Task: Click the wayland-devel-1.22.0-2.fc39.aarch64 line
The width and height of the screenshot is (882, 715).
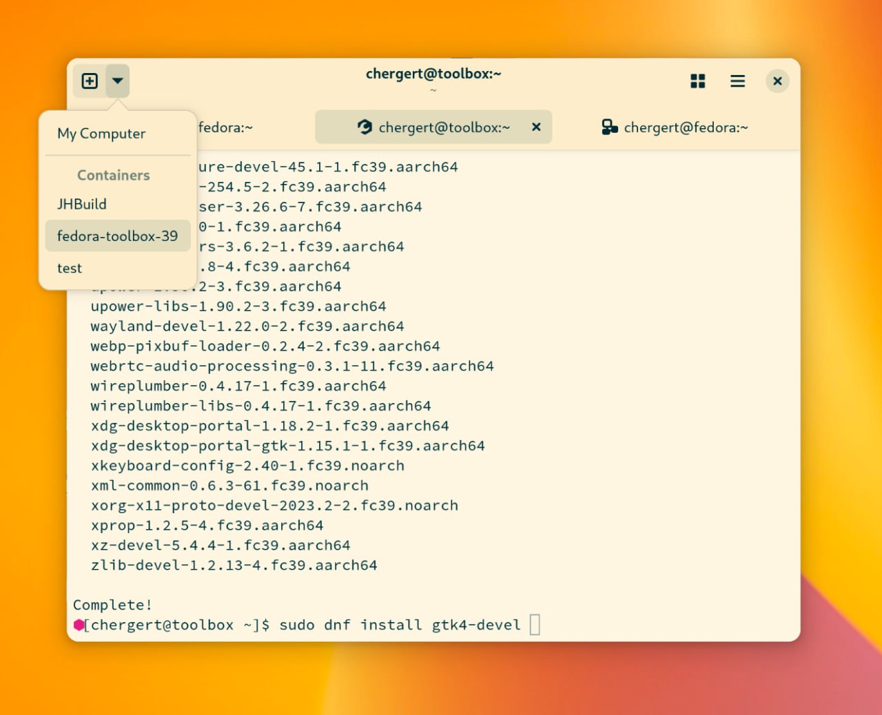Action: [x=247, y=326]
